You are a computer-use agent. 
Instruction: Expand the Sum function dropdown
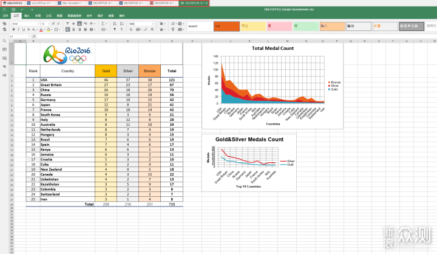pyautogui.click(x=106, y=24)
